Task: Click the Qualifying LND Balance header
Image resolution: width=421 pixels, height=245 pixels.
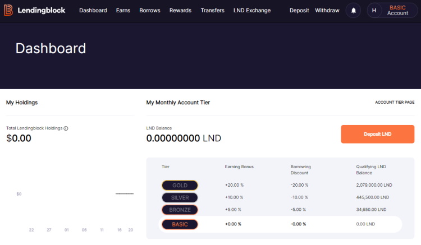Action: tap(371, 170)
